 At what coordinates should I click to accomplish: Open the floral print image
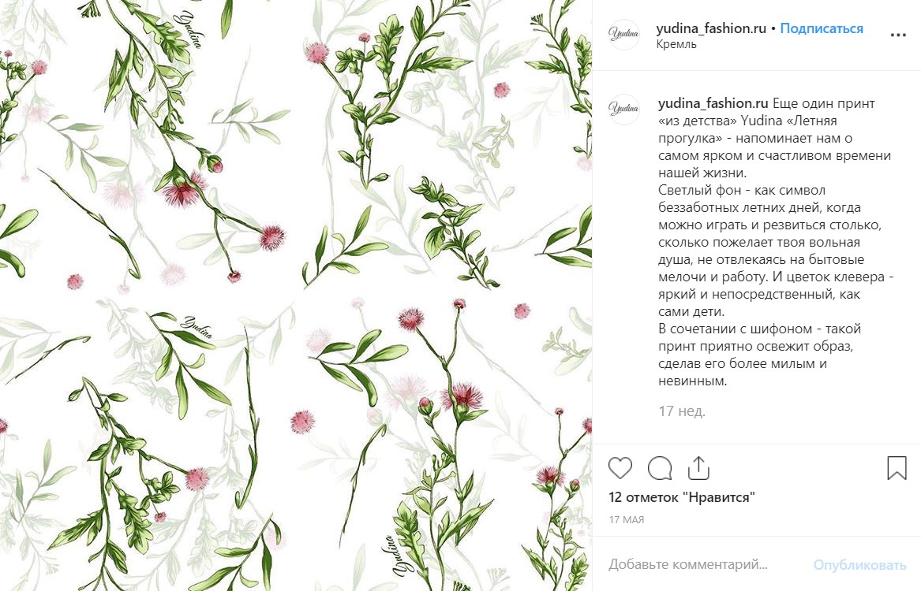click(296, 295)
